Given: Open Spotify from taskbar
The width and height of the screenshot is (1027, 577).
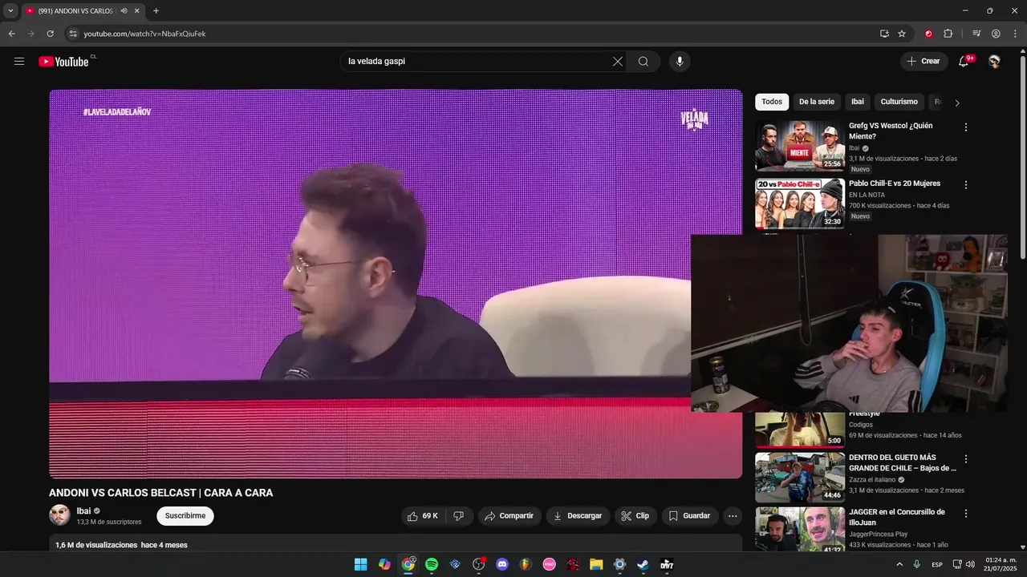Looking at the screenshot, I should (x=432, y=564).
